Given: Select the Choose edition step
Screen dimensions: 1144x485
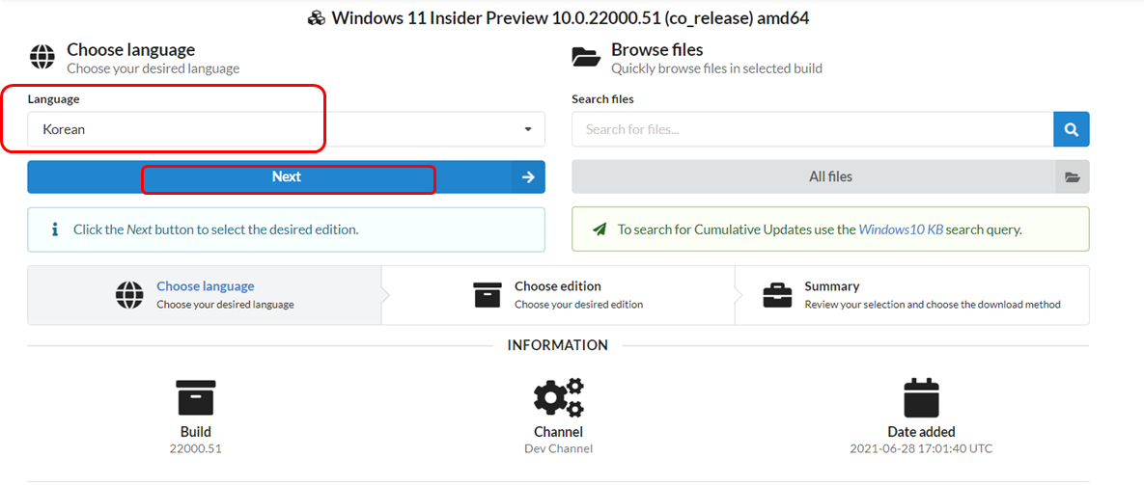Looking at the screenshot, I should coord(558,295).
